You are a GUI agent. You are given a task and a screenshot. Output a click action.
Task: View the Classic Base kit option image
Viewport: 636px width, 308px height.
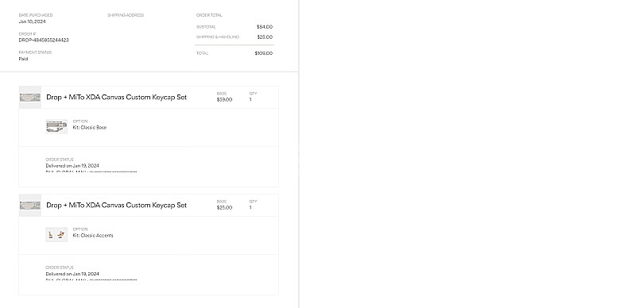(x=56, y=126)
